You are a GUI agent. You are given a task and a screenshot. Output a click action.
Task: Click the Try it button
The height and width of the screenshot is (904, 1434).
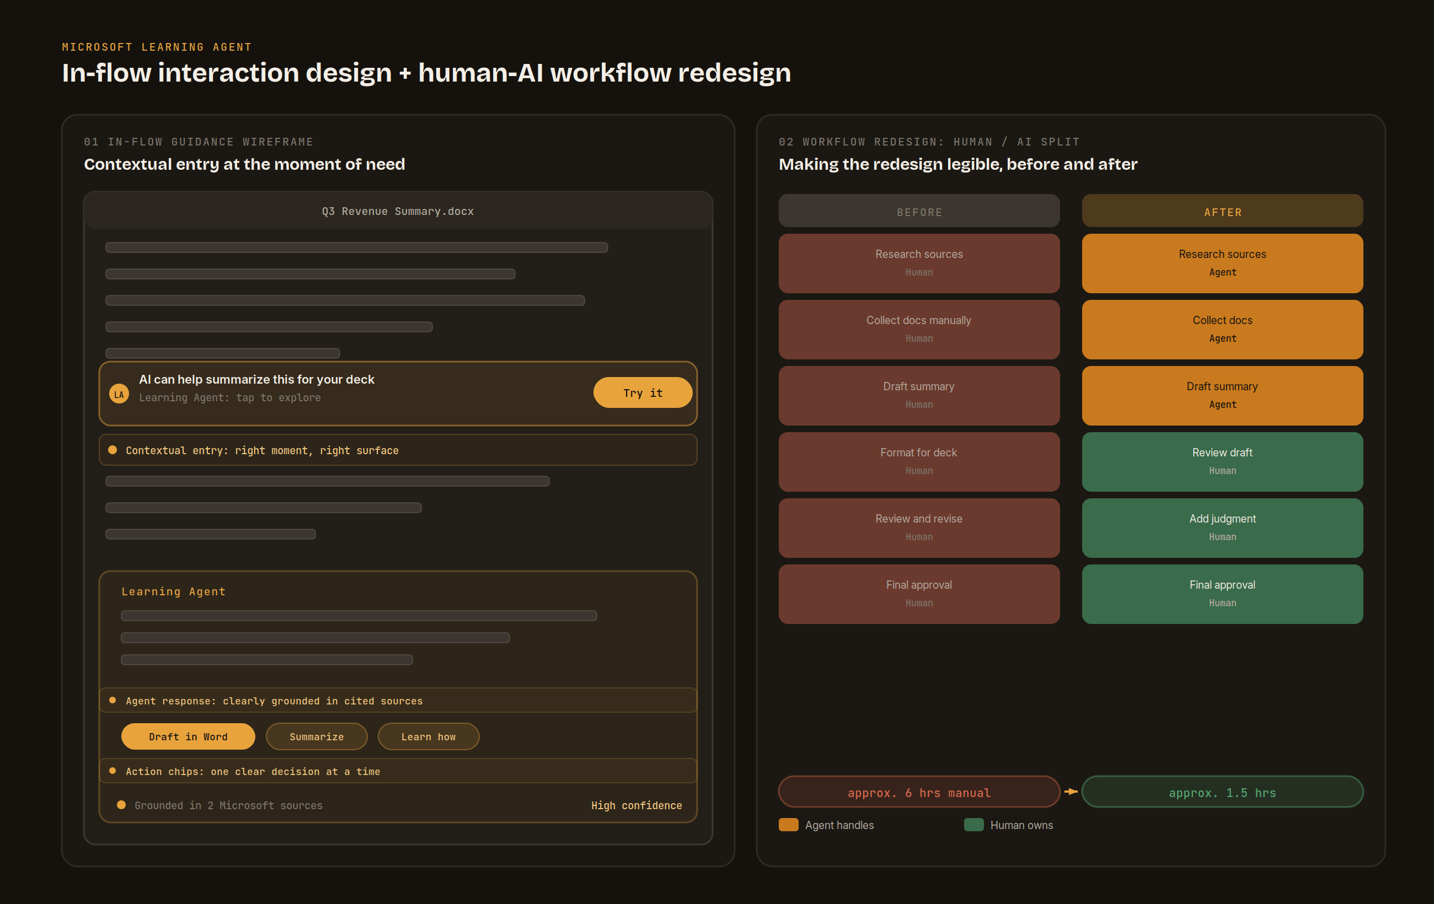pyautogui.click(x=643, y=393)
